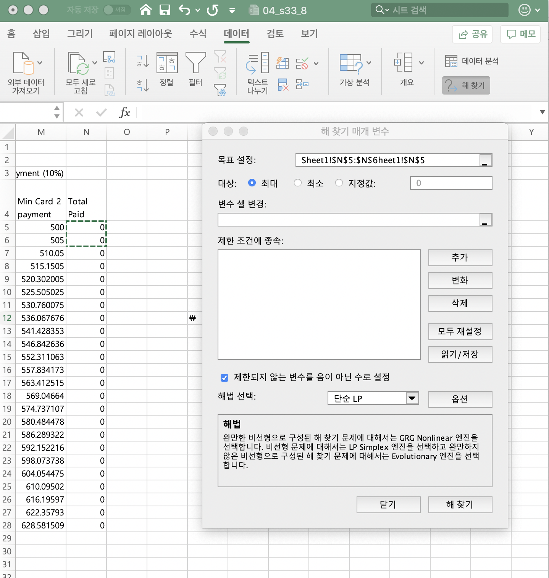
Task: Click the 변수 셀 변경 input field
Action: click(349, 220)
